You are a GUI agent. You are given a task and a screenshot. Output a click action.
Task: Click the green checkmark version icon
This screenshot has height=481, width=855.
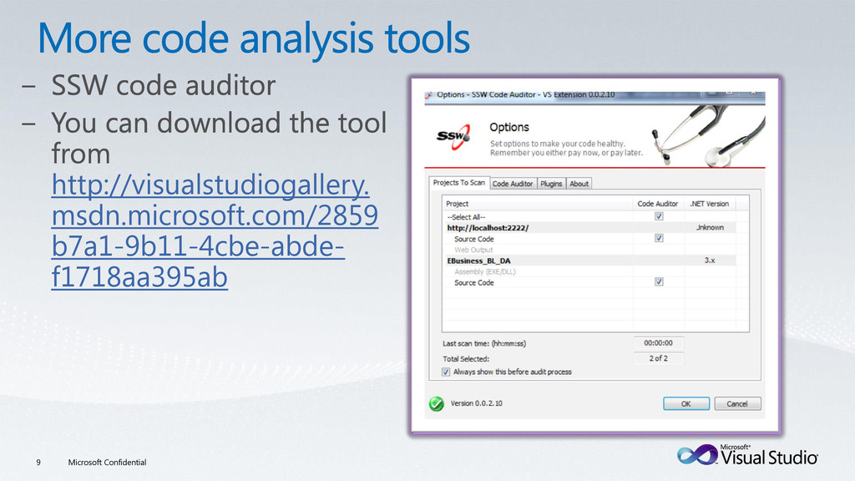(436, 403)
